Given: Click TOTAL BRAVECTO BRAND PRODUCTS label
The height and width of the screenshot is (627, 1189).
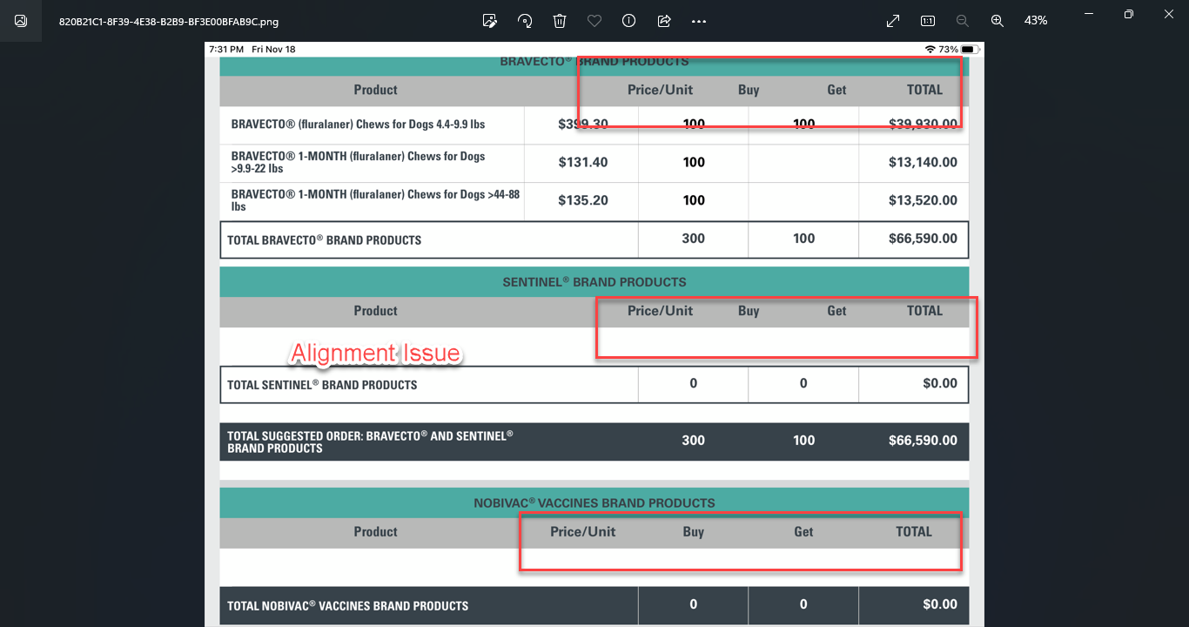Looking at the screenshot, I should click(324, 239).
